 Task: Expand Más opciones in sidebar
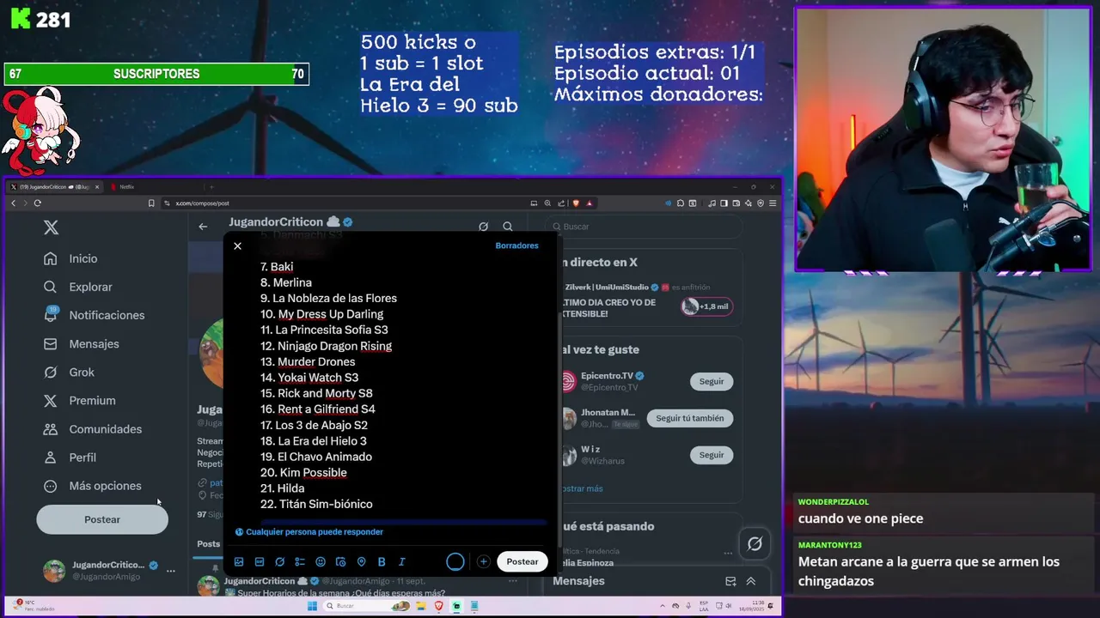pos(93,486)
